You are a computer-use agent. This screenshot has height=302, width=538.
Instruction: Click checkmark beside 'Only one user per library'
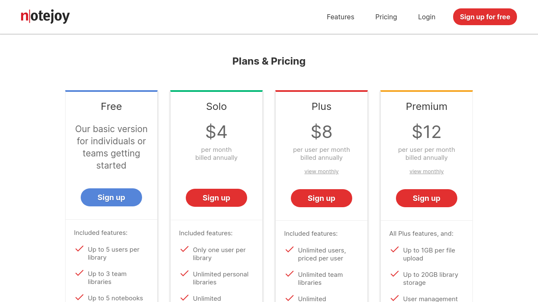[185, 249]
